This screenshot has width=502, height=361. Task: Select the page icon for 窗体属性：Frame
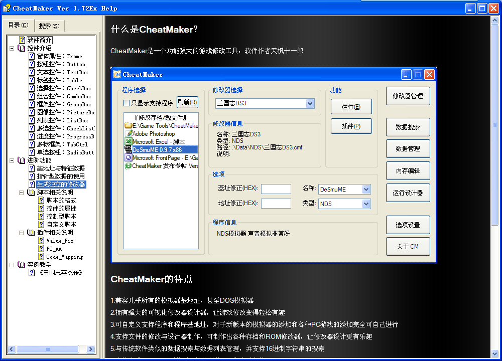pyautogui.click(x=32, y=56)
